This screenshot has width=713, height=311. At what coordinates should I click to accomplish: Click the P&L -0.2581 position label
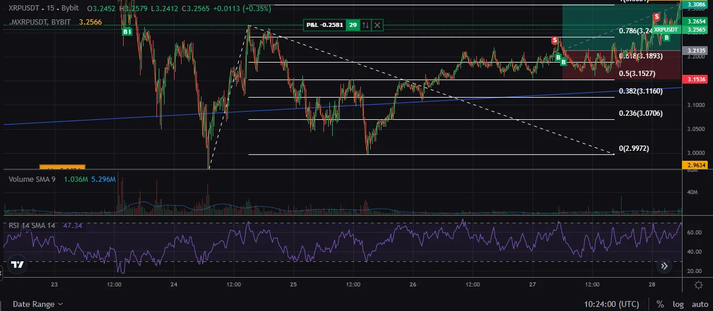pyautogui.click(x=325, y=25)
